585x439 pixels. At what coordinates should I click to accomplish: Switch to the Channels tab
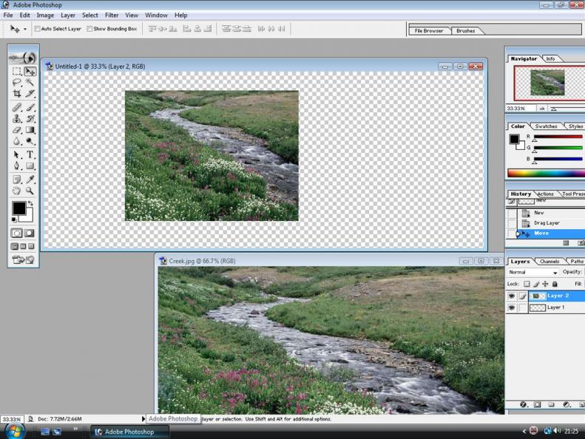pyautogui.click(x=550, y=262)
